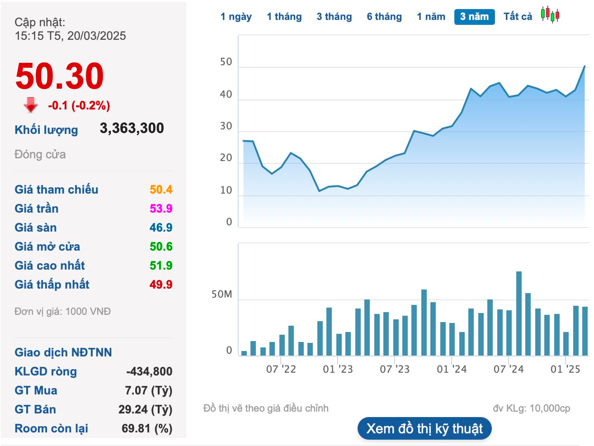Click the red down arrow price indicator
Image resolution: width=594 pixels, height=446 pixels.
31,105
